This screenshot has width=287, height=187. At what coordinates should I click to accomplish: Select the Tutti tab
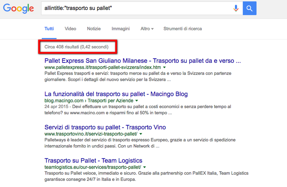[x=49, y=29]
